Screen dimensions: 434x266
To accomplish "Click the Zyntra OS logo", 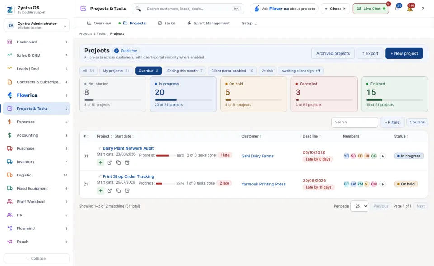I will [9, 9].
